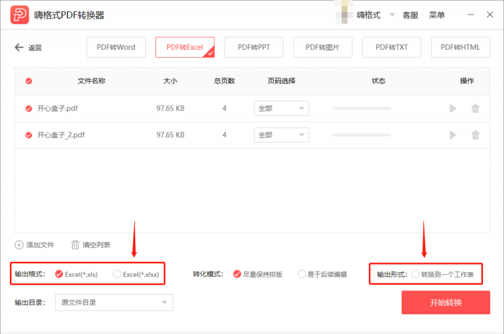Open page selection dropdown for 开心盒子.pdf
Viewport: 504px width, 334px height.
tap(282, 108)
